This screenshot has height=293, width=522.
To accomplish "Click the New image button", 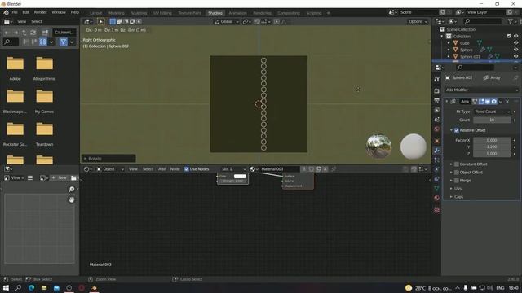I will [59, 178].
